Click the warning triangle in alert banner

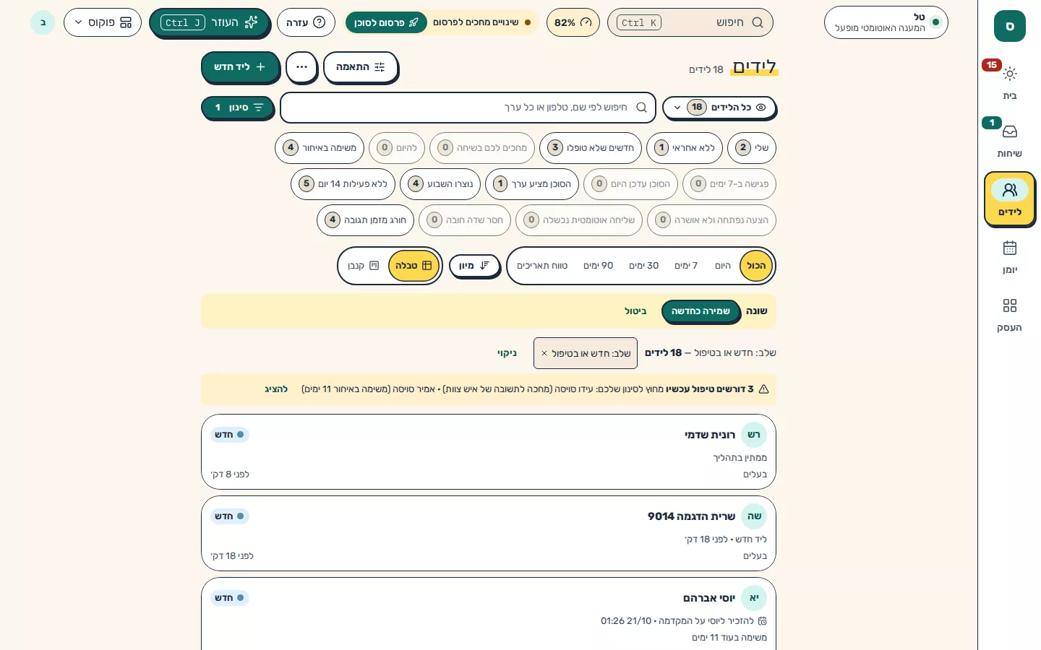click(x=763, y=389)
